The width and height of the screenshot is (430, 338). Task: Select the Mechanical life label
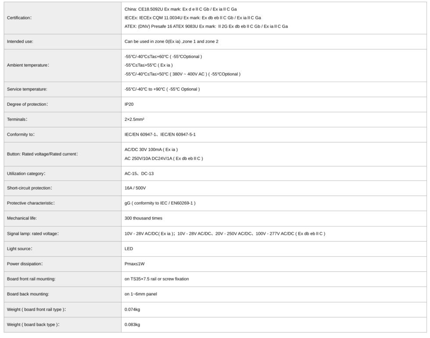tap(23, 218)
